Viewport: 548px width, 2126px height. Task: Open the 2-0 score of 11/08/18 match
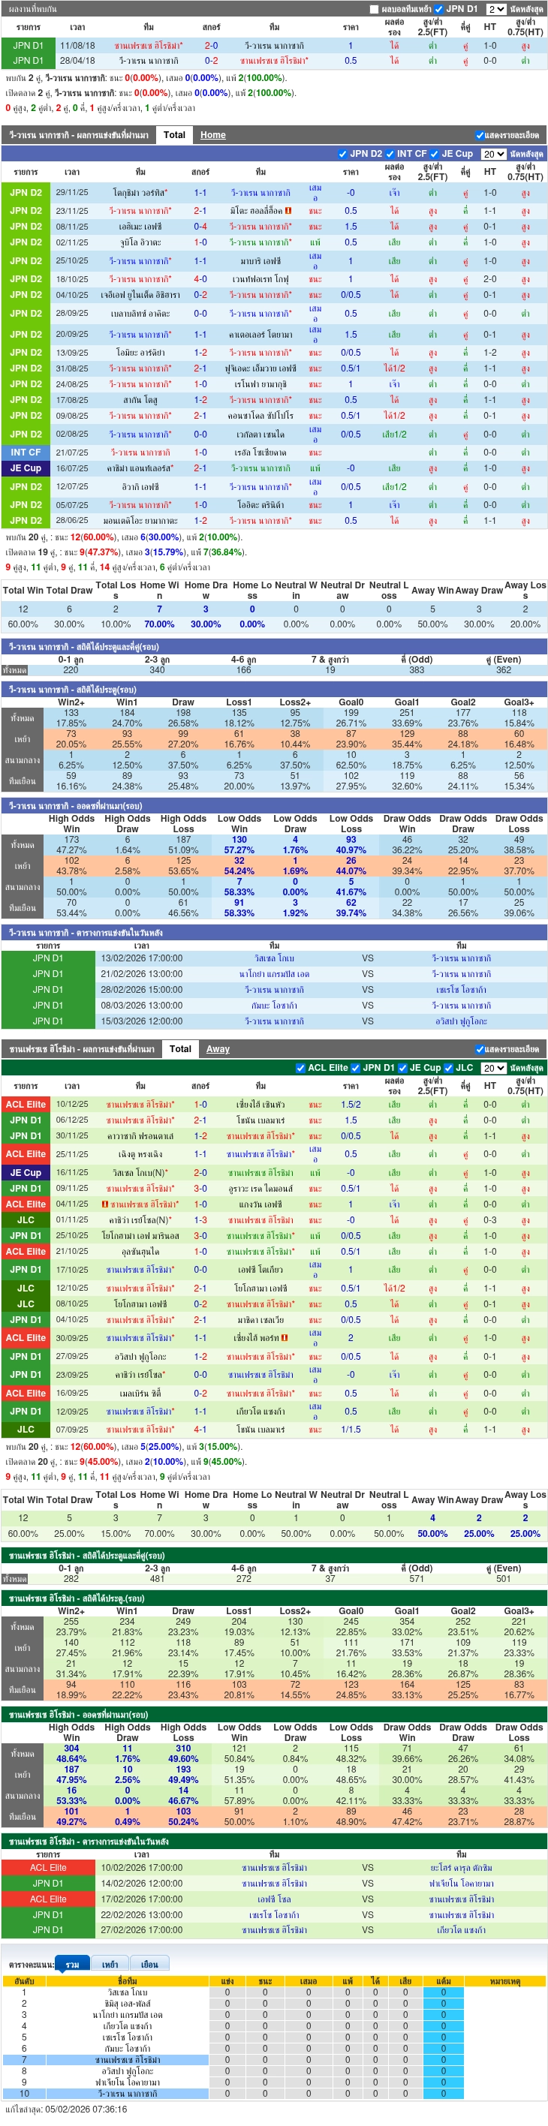[211, 47]
